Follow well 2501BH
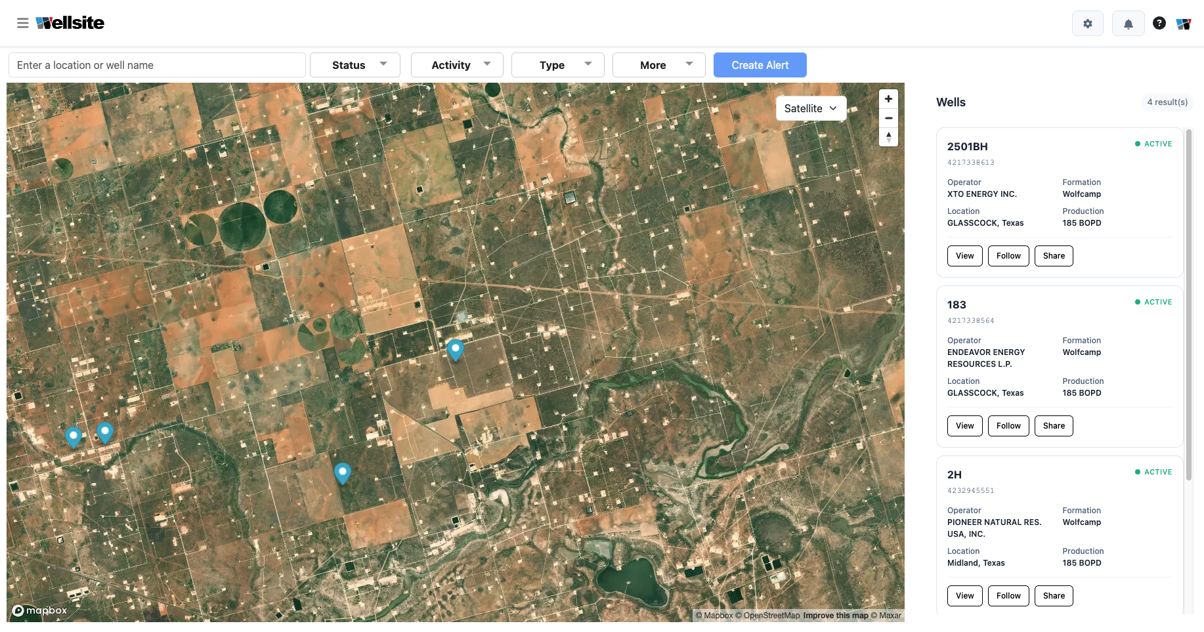1204x632 pixels. click(x=1008, y=256)
